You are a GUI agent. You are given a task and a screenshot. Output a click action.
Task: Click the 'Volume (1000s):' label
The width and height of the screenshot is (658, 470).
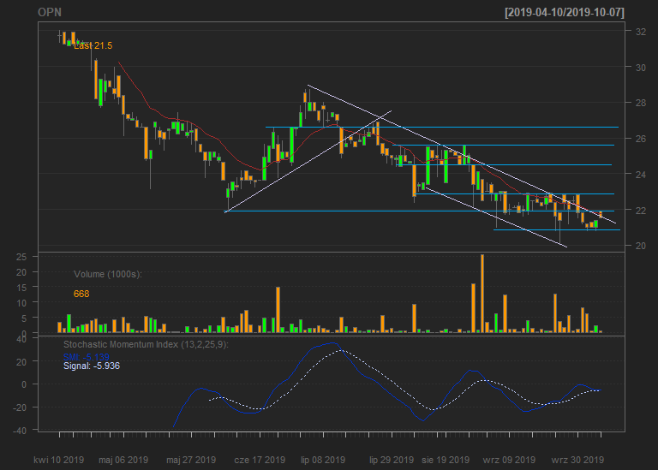108,274
